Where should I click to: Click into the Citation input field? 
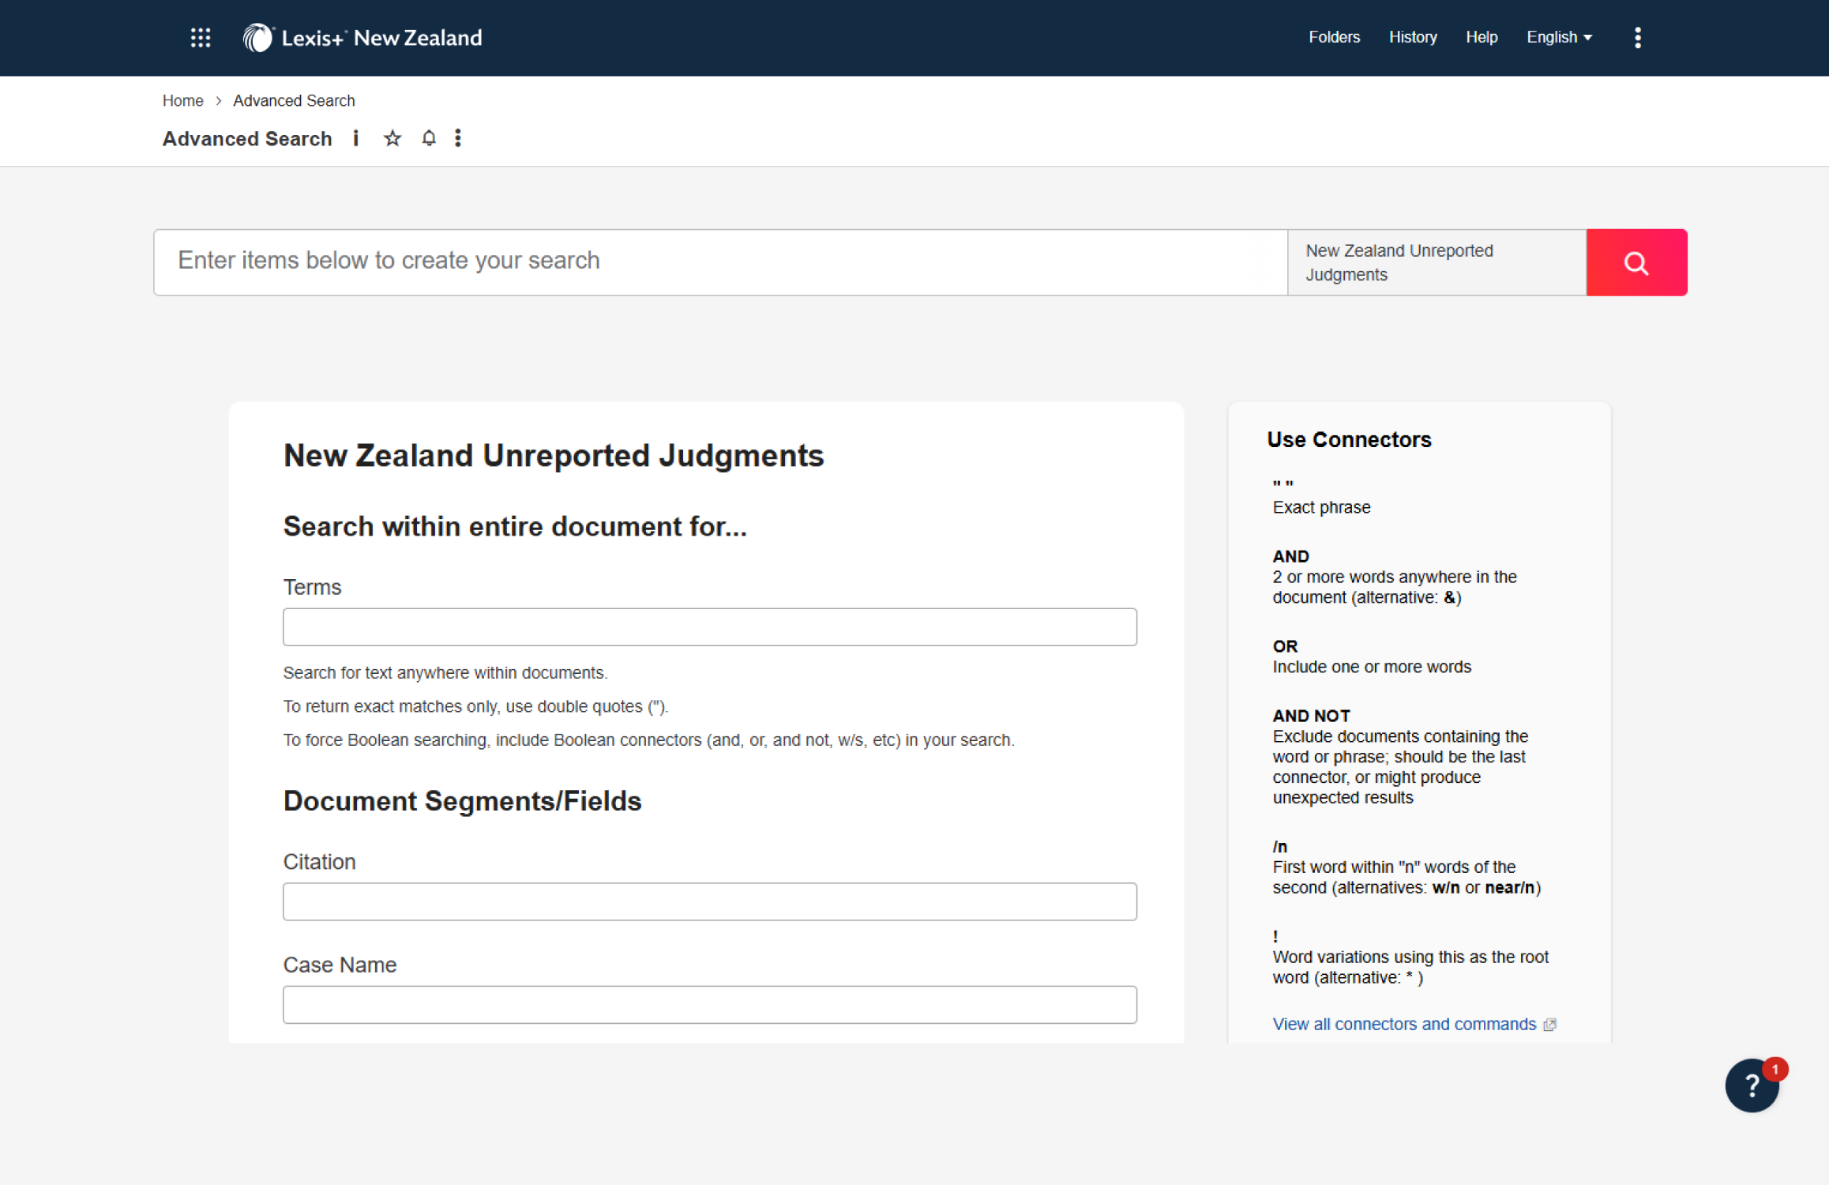tap(709, 901)
